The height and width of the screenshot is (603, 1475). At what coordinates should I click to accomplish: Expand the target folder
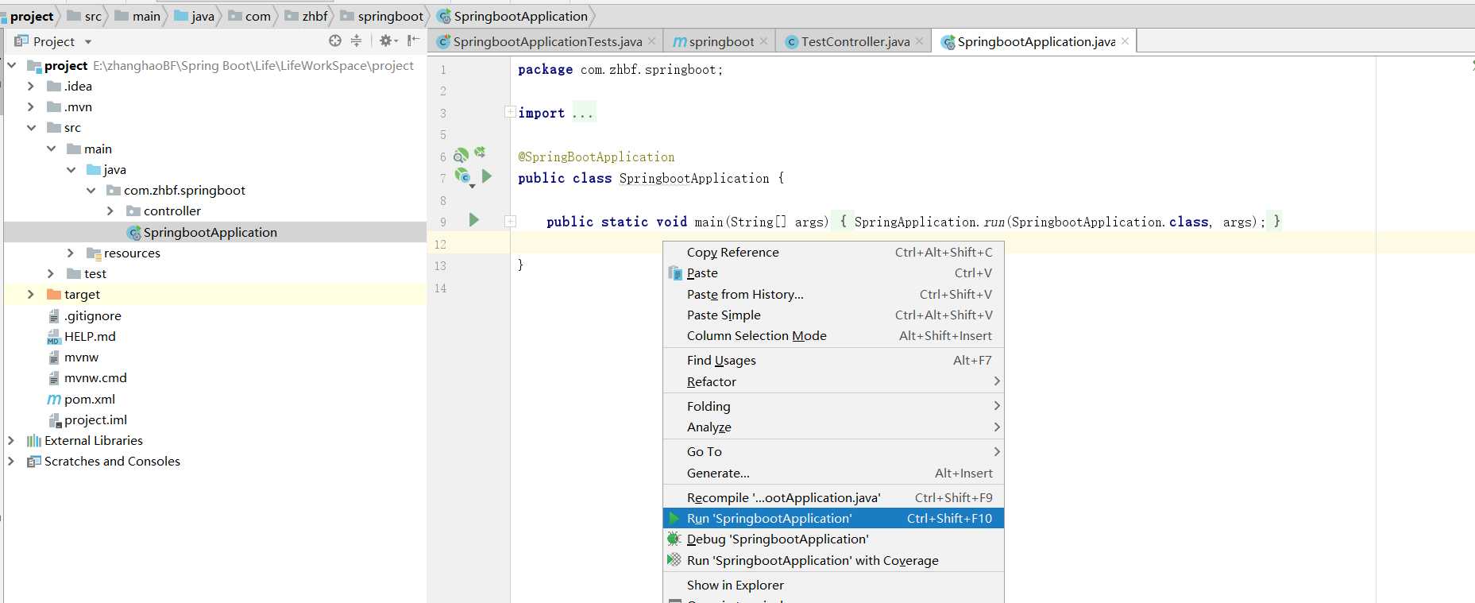pyautogui.click(x=31, y=294)
